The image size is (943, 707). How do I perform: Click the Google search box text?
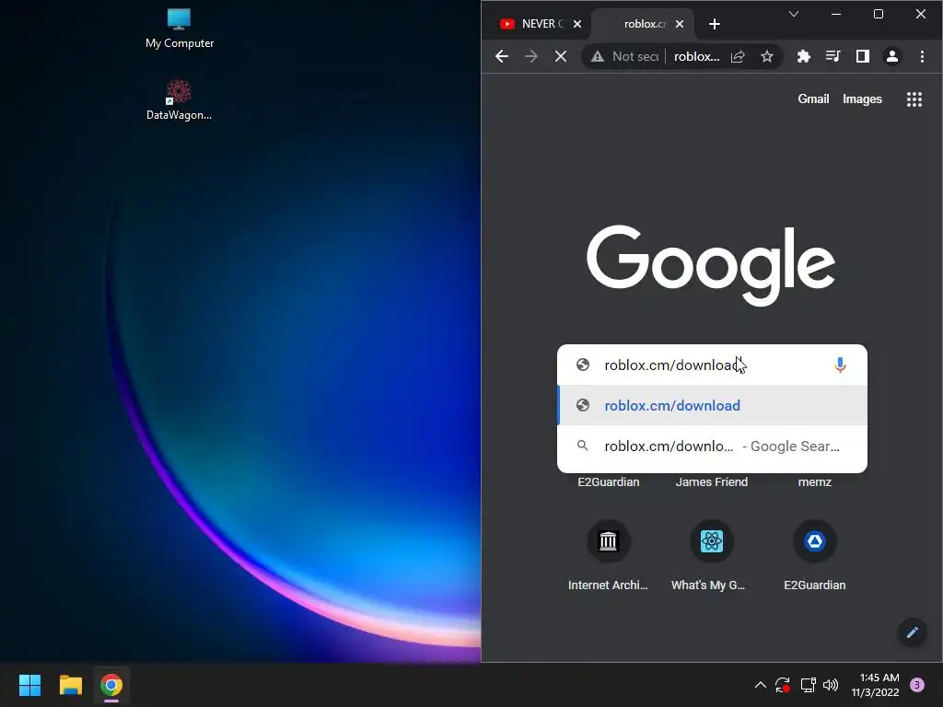(x=670, y=365)
